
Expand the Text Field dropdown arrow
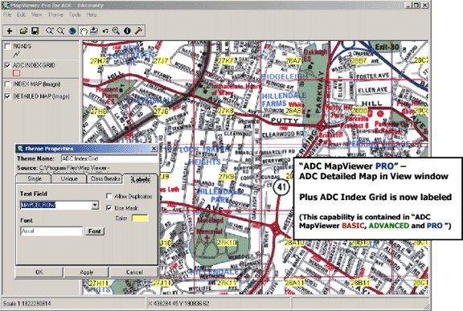click(x=95, y=205)
